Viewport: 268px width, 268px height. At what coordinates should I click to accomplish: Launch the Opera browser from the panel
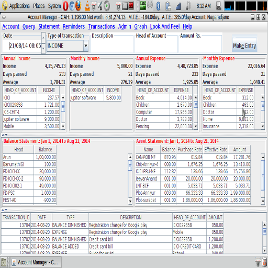(x=65, y=6)
